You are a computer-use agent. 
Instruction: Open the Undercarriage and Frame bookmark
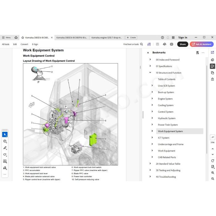coord(171,144)
